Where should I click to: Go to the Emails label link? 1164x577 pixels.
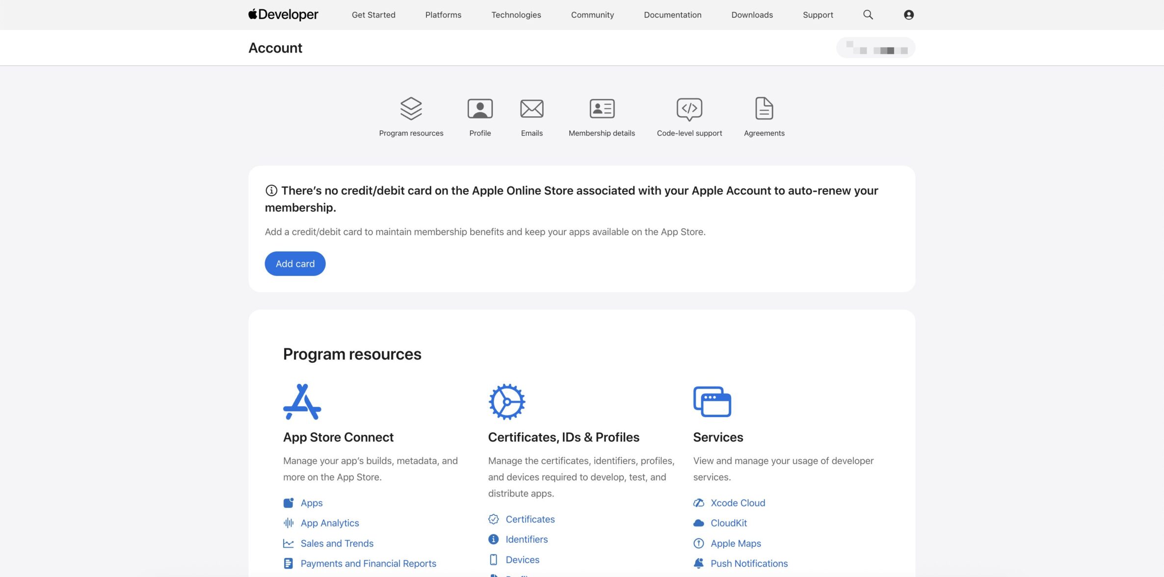[532, 133]
